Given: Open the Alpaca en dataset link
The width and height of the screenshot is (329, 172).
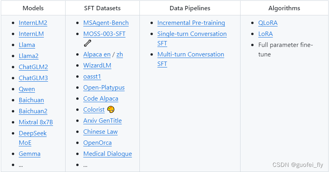Looking at the screenshot, I should click(x=97, y=54).
